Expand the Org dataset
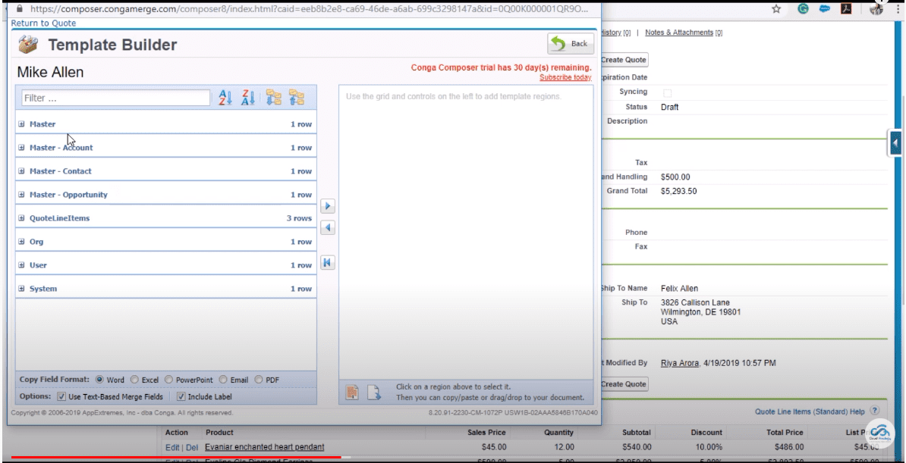Viewport: 906px width, 463px height. click(21, 242)
